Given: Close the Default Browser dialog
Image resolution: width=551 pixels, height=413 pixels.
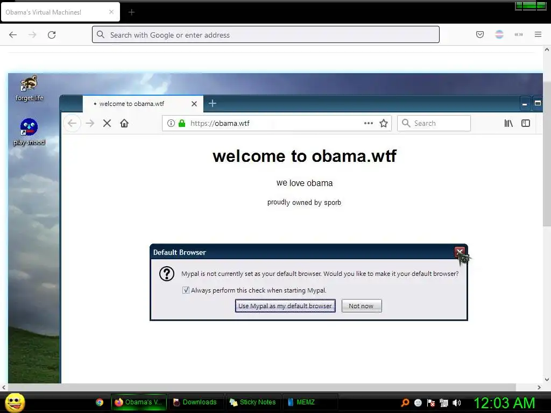Looking at the screenshot, I should coord(460,252).
